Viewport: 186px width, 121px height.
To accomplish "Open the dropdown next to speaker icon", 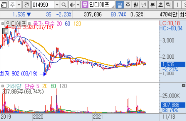I will tap(78, 5).
